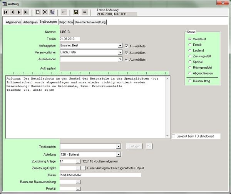This screenshot has height=194, width=231.
Task: Open the Zuordnung Objekt browse button
Action: click(78, 168)
